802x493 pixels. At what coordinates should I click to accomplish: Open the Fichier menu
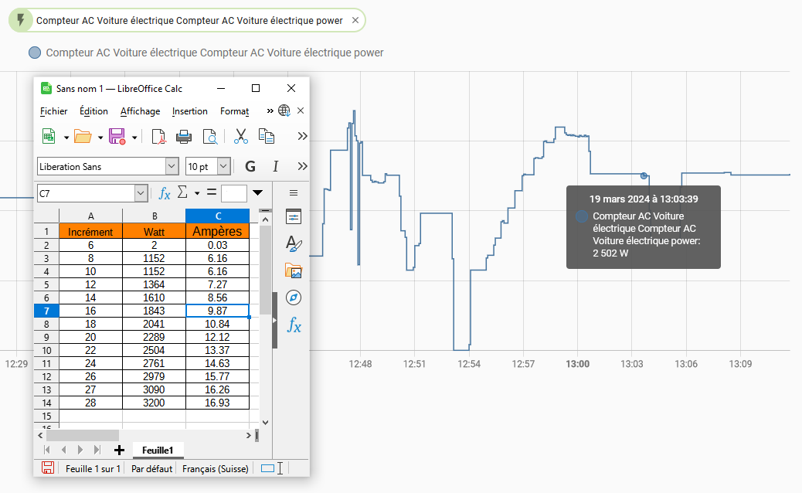54,111
